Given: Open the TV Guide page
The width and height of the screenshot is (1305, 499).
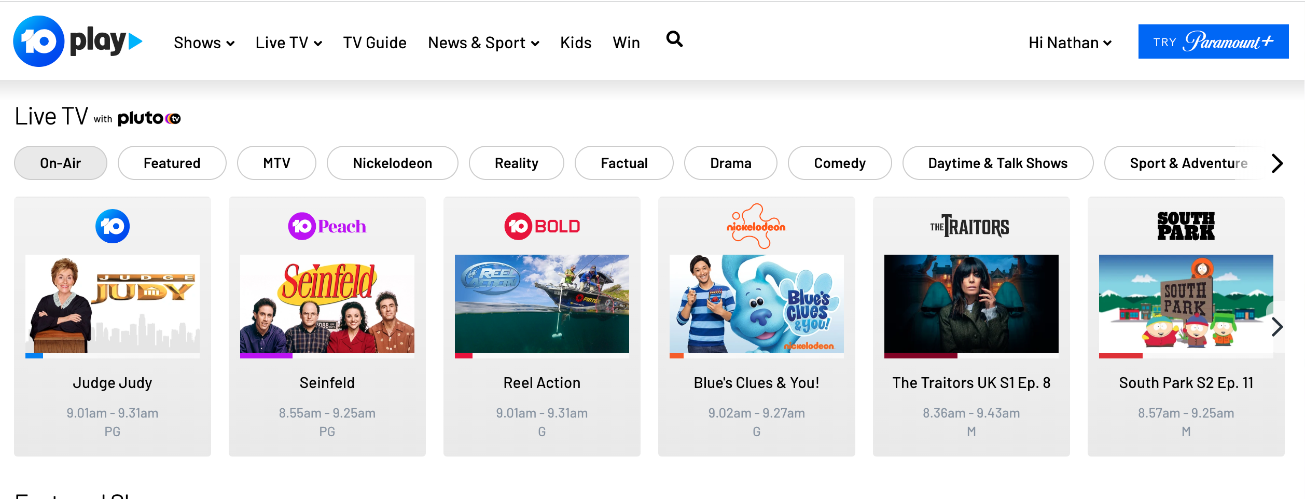Looking at the screenshot, I should 375,43.
